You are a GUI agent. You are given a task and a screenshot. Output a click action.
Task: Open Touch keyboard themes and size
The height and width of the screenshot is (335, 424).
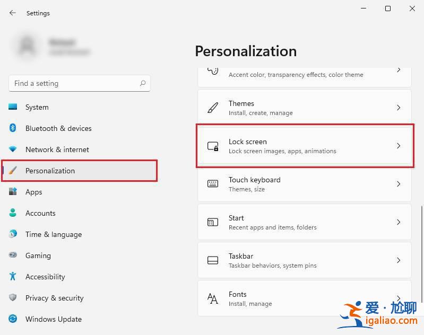(x=297, y=184)
